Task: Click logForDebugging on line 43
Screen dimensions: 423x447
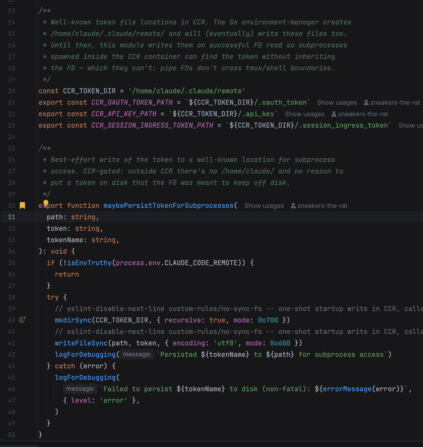Action: pyautogui.click(x=85, y=355)
